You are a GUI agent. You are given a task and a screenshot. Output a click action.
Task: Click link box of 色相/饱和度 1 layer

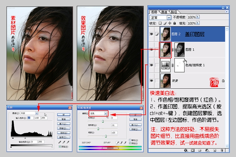pyautogui.click(x=157, y=65)
